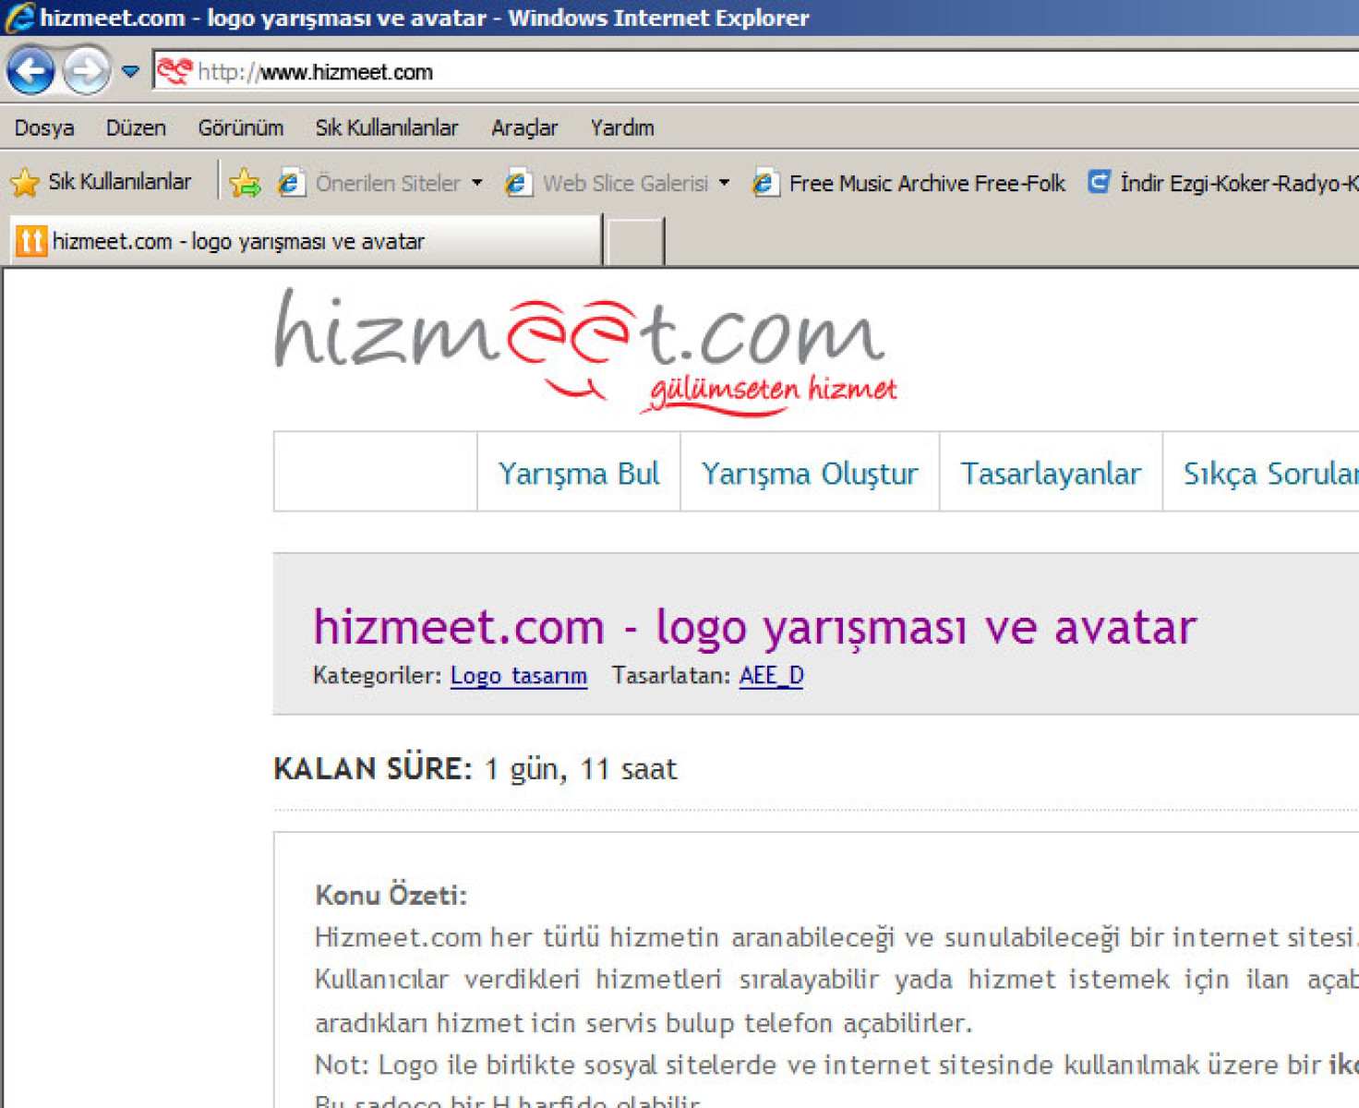Viewport: 1359px width, 1108px height.
Task: Click the hizmeet.com site logo
Action: click(586, 351)
